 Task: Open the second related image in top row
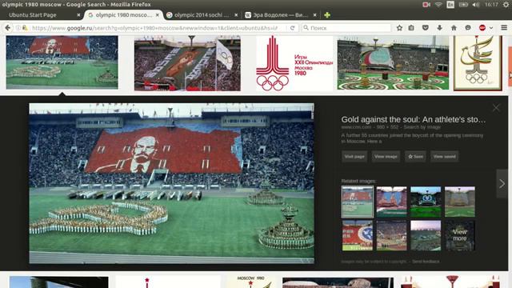pyautogui.click(x=391, y=202)
